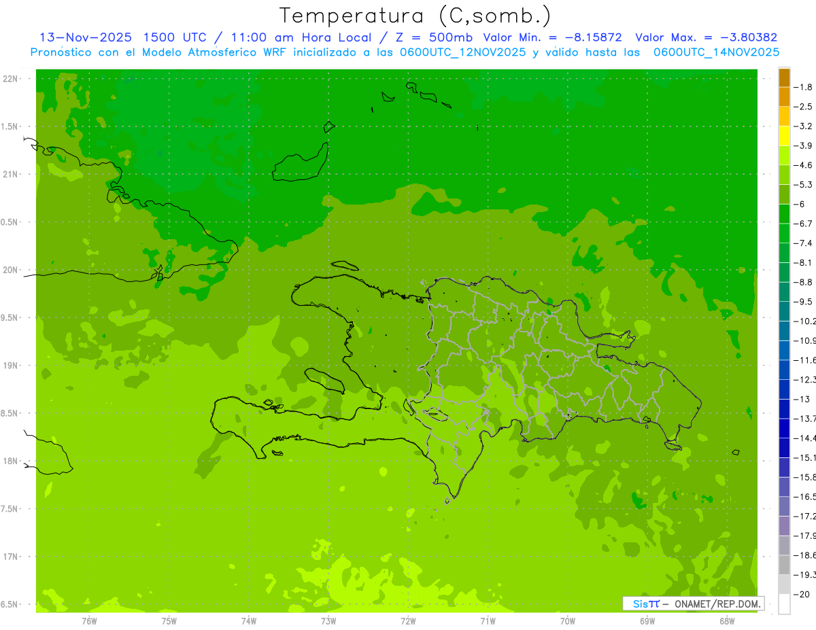Click the '74W' longitude label

pyautogui.click(x=248, y=621)
